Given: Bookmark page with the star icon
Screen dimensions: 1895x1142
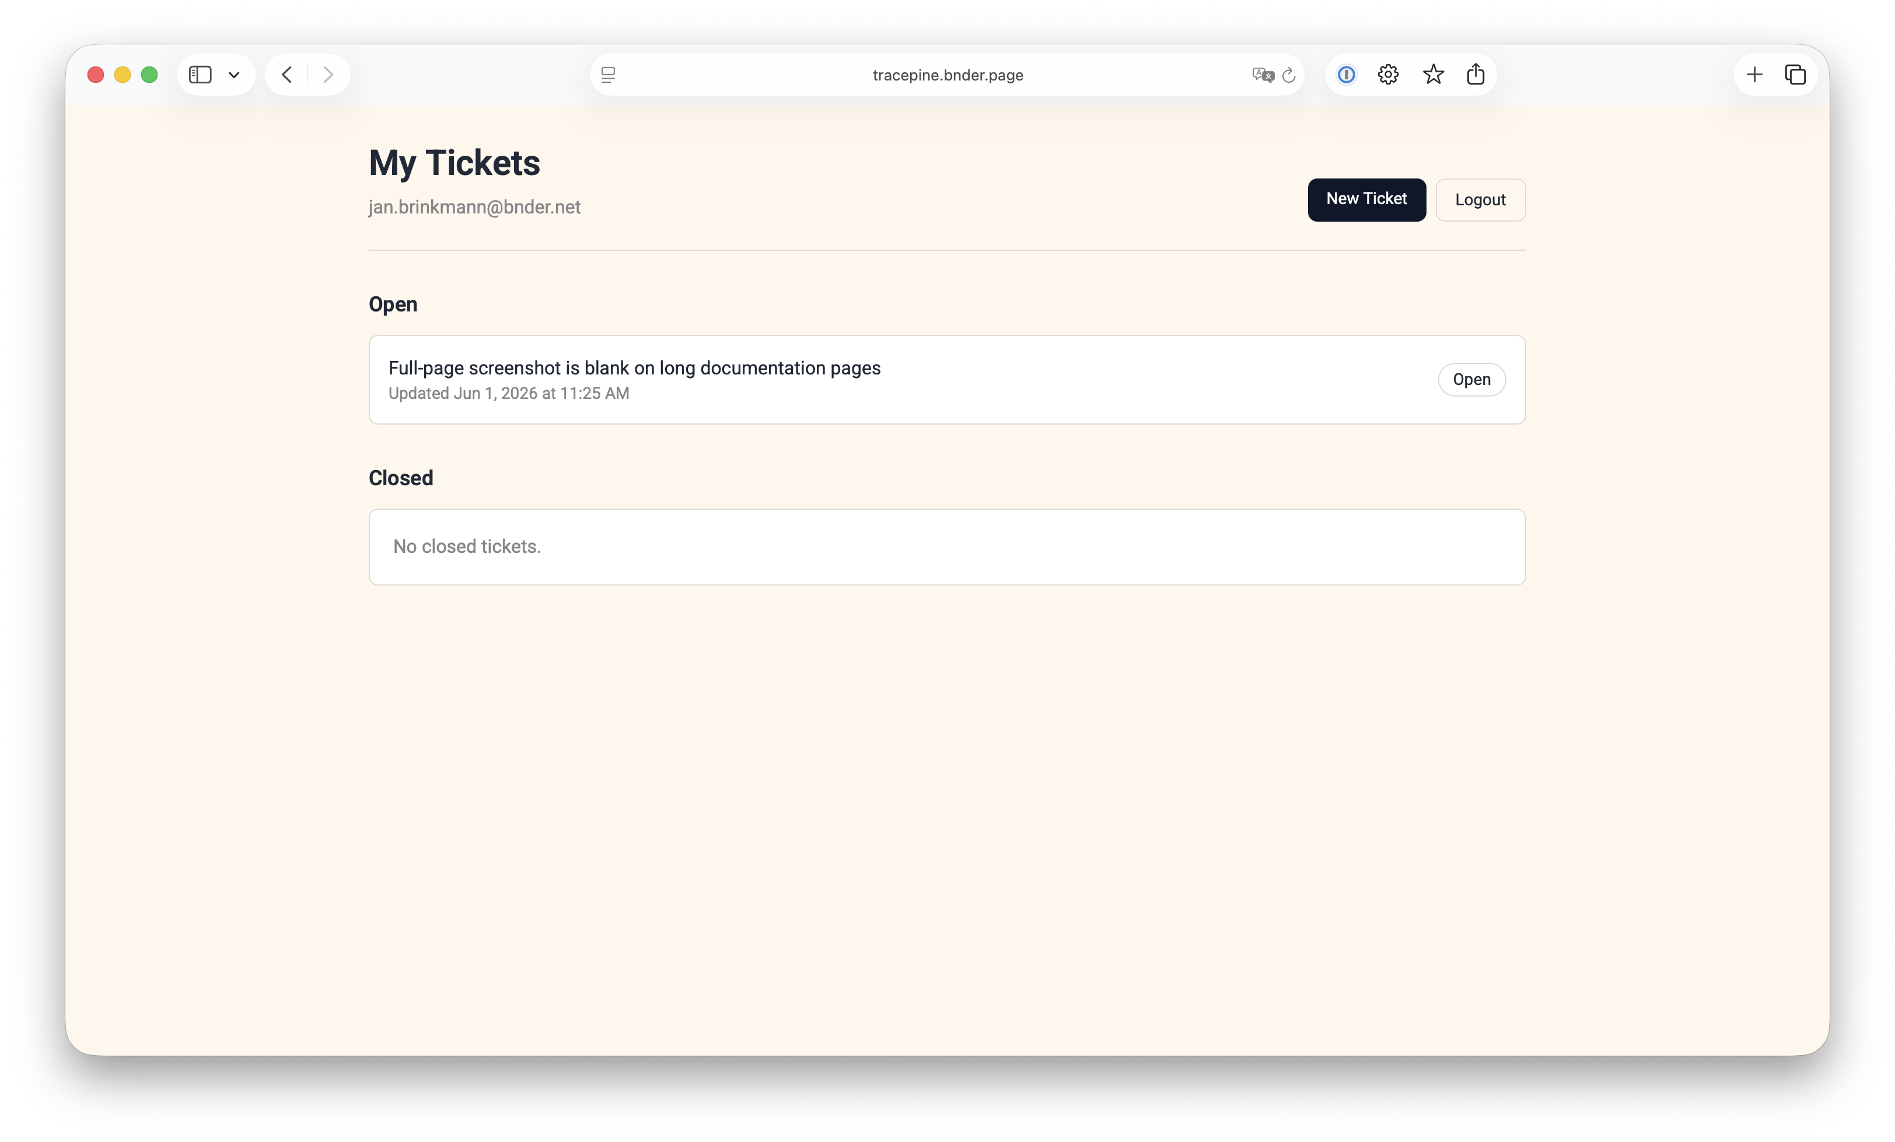Looking at the screenshot, I should tap(1433, 75).
